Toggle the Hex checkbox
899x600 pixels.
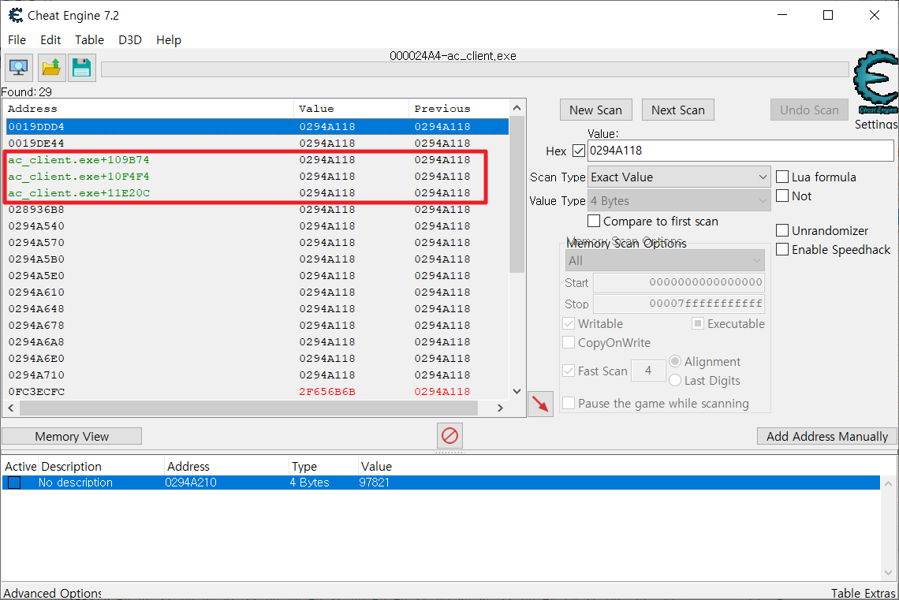pyautogui.click(x=579, y=151)
